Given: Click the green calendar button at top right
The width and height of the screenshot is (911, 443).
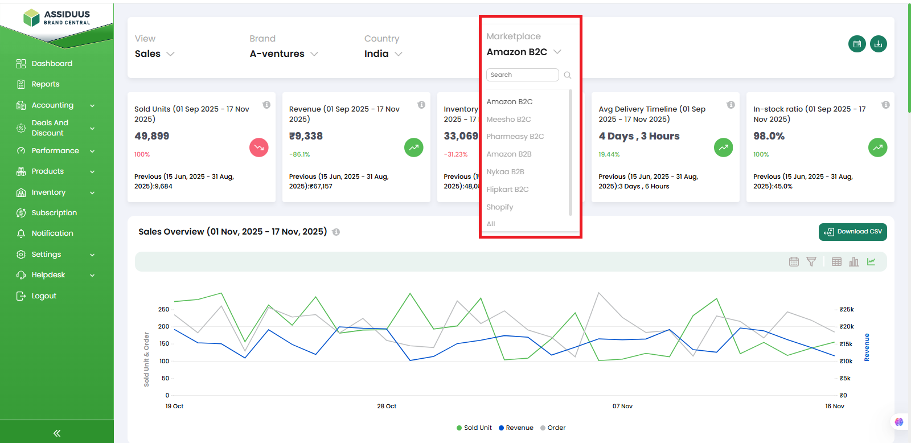Looking at the screenshot, I should 857,44.
